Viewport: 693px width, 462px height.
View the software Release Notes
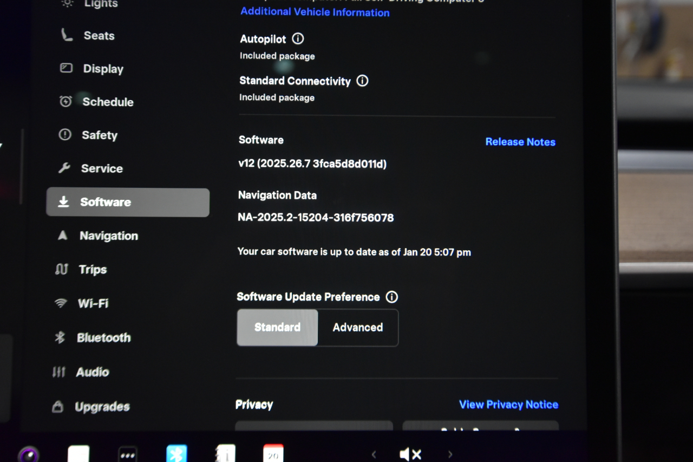pyautogui.click(x=520, y=141)
